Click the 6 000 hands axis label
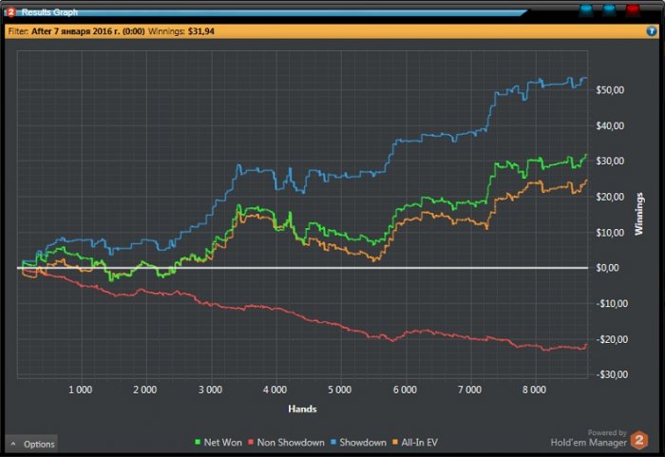This screenshot has height=457, width=665. [x=405, y=390]
